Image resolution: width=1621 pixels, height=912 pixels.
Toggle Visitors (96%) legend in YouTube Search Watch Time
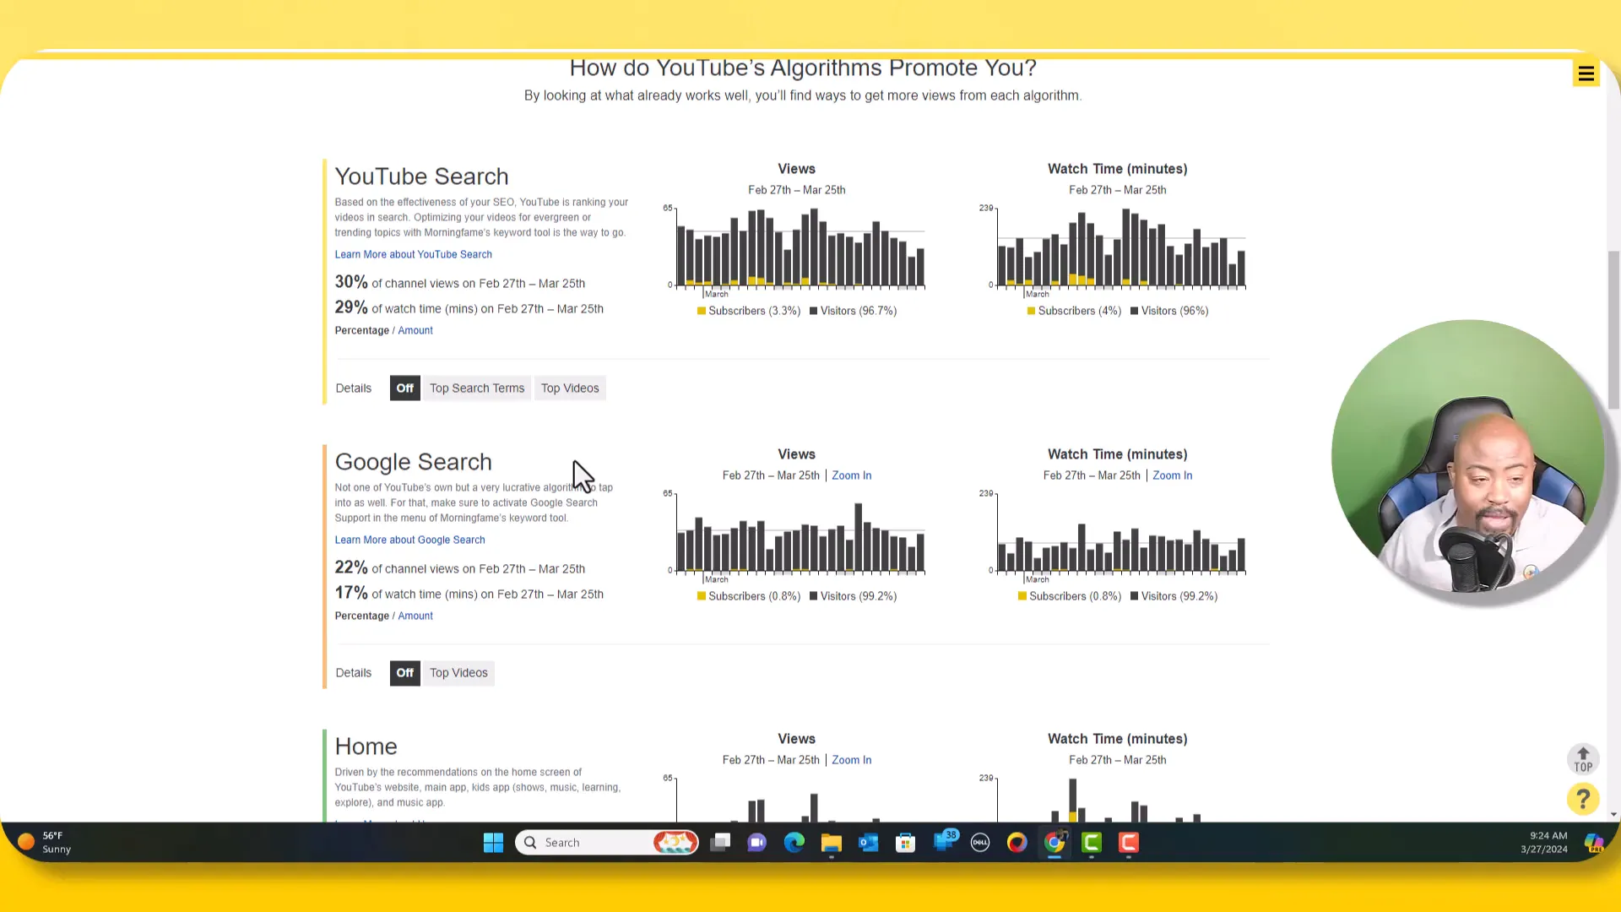point(1169,311)
